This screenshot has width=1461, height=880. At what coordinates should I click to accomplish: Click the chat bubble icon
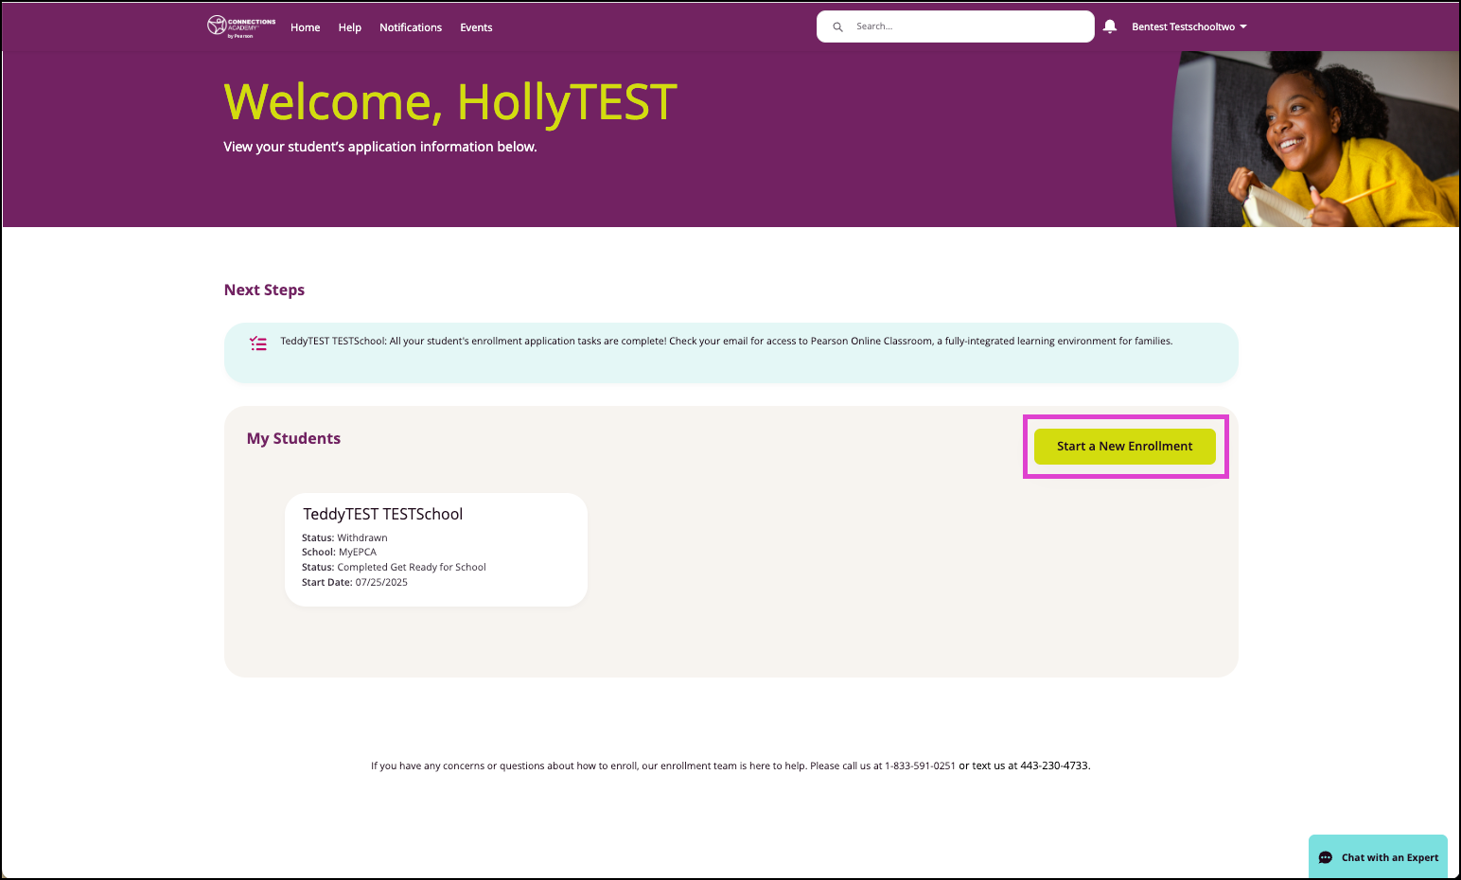(x=1326, y=857)
